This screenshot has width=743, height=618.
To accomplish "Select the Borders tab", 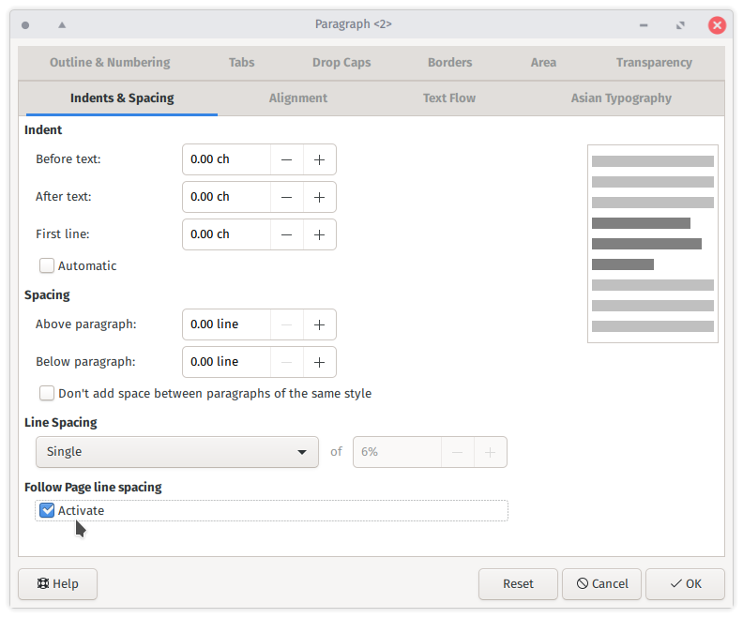I will (x=449, y=63).
